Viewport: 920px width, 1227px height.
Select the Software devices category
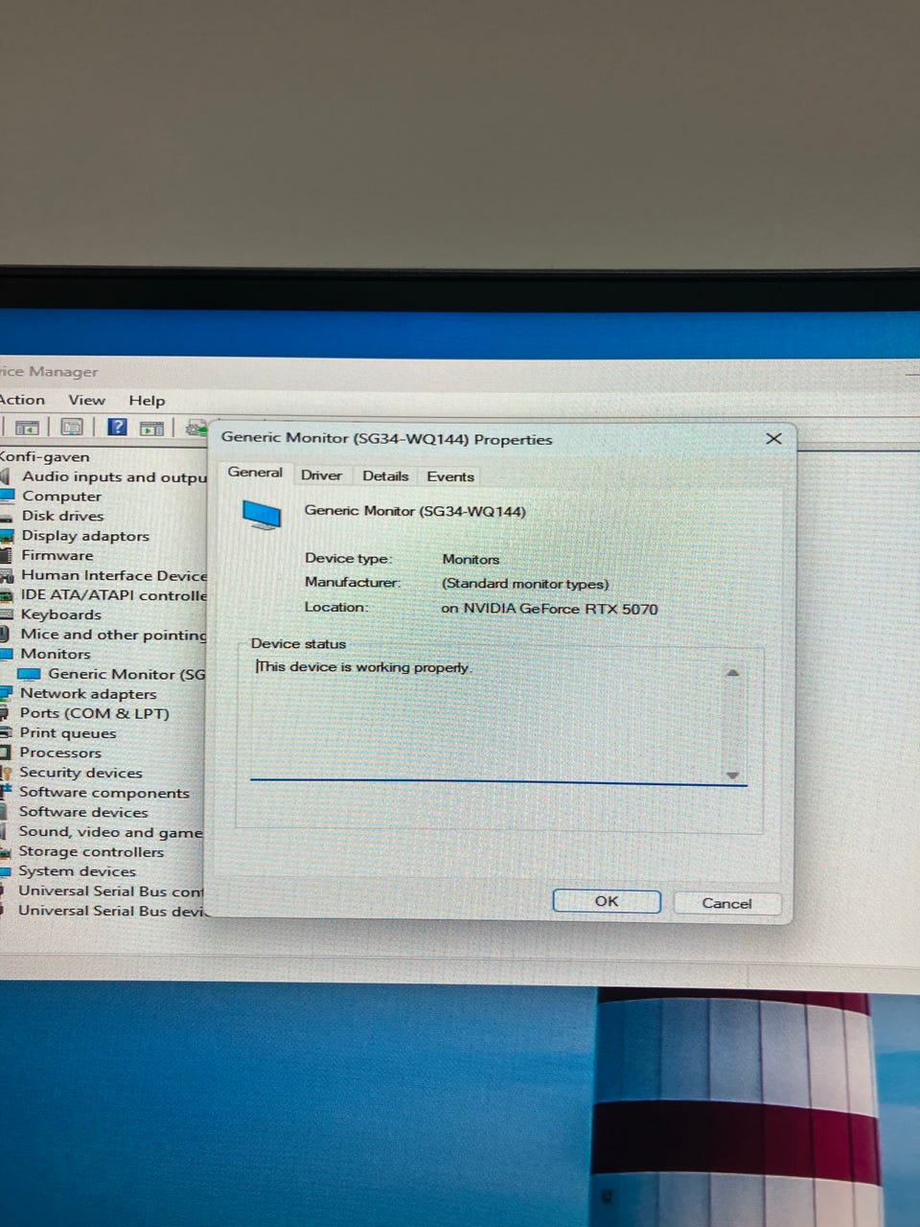point(83,812)
